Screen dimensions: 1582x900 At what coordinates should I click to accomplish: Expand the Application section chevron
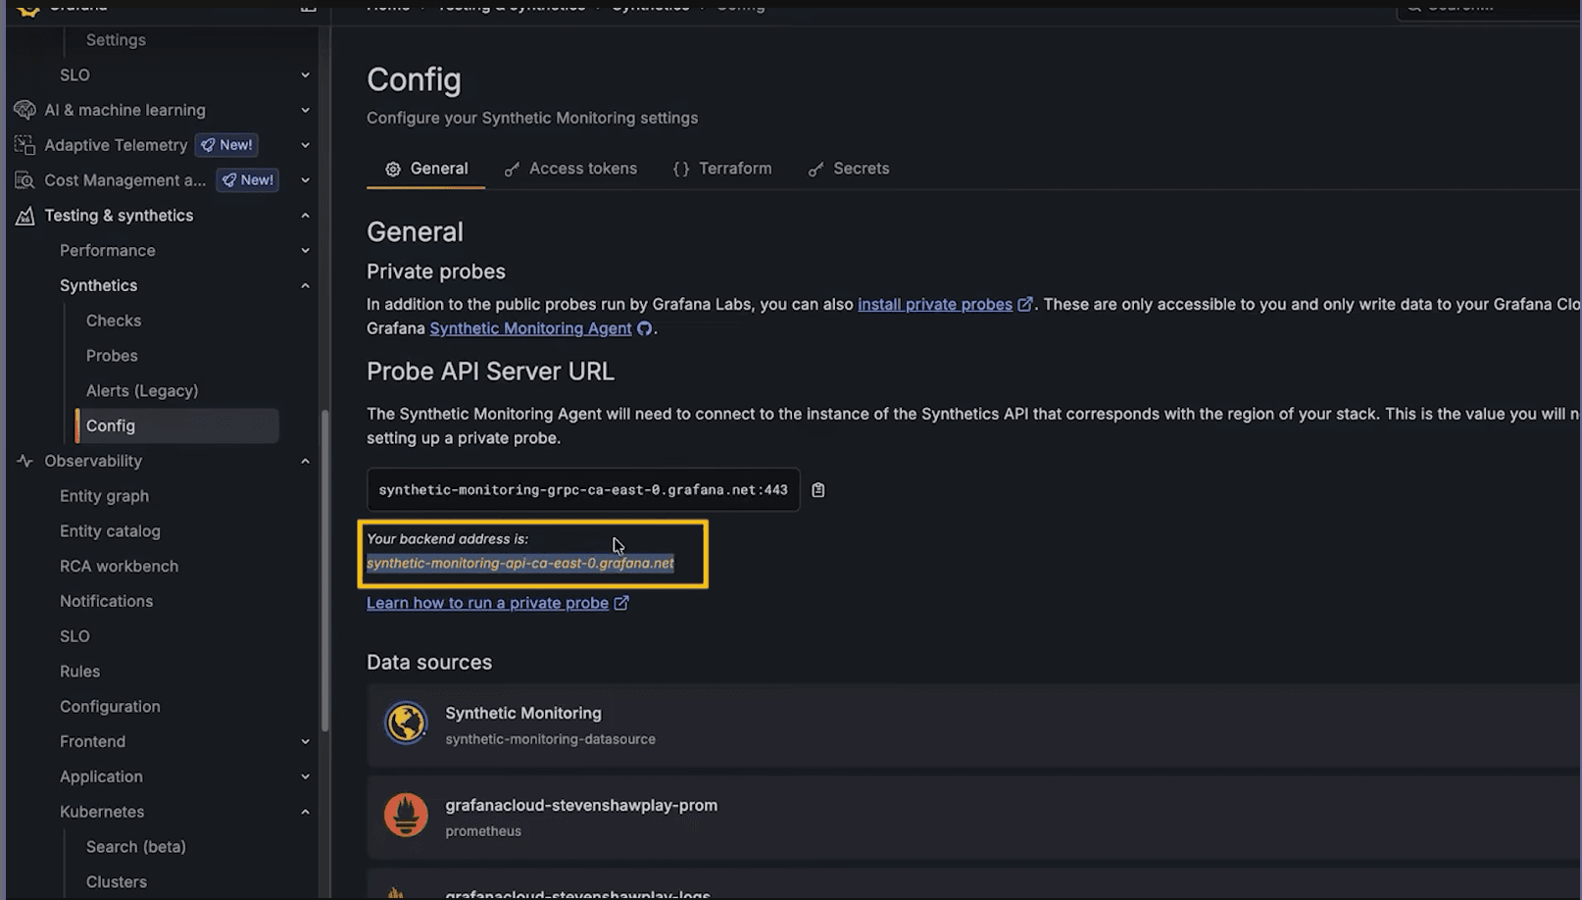click(x=305, y=776)
